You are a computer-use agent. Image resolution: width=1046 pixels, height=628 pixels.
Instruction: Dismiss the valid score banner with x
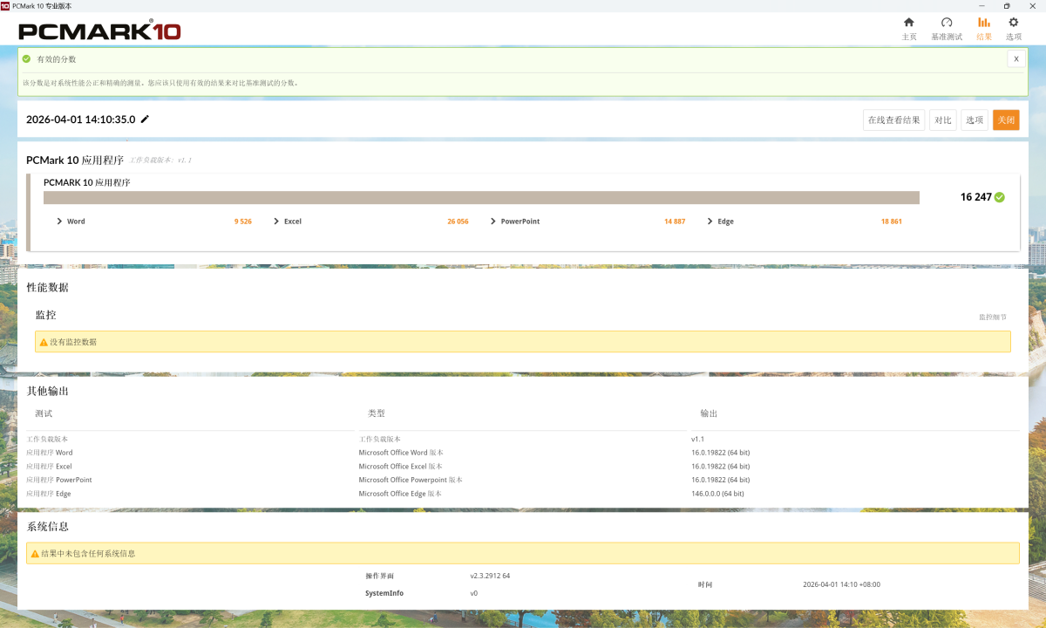pos(1016,58)
